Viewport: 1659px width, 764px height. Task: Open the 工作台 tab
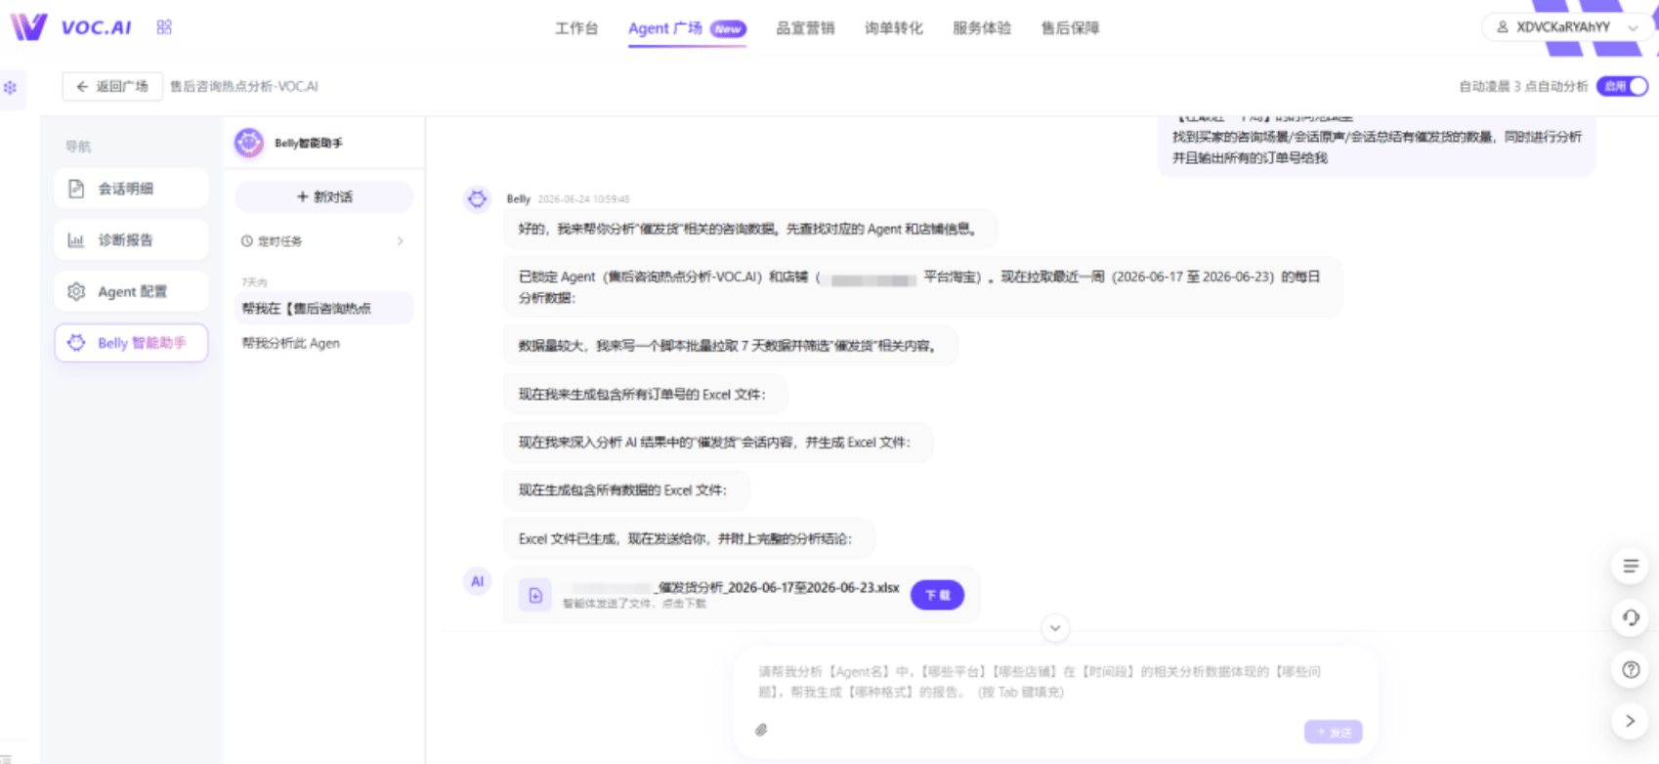point(576,28)
